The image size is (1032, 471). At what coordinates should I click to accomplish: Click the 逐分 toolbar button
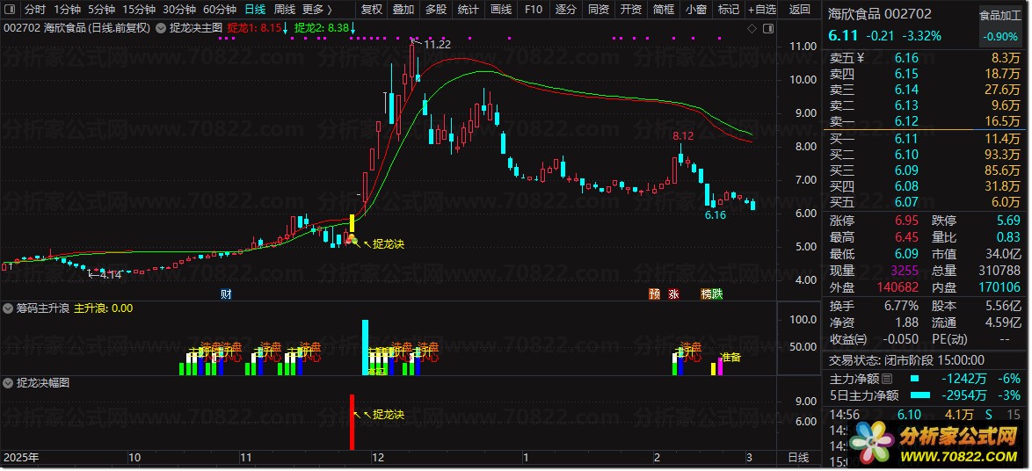(565, 9)
